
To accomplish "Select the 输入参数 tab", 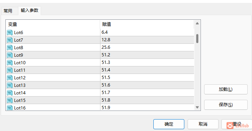I will (x=30, y=10).
